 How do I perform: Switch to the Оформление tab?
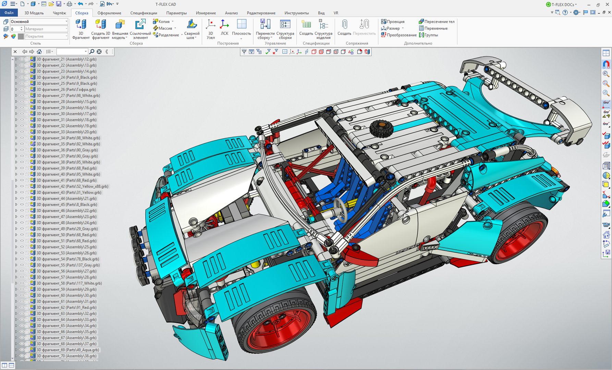pos(109,13)
